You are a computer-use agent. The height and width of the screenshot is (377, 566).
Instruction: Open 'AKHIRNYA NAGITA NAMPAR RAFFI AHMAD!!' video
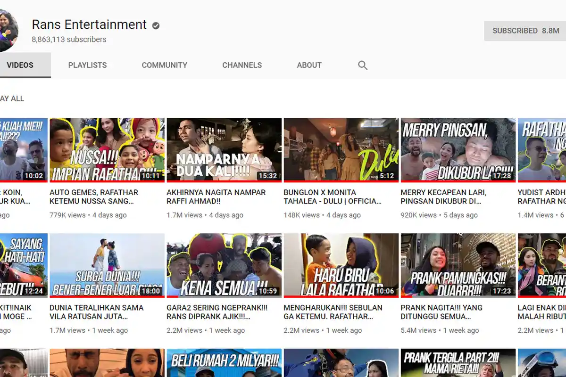click(x=224, y=149)
